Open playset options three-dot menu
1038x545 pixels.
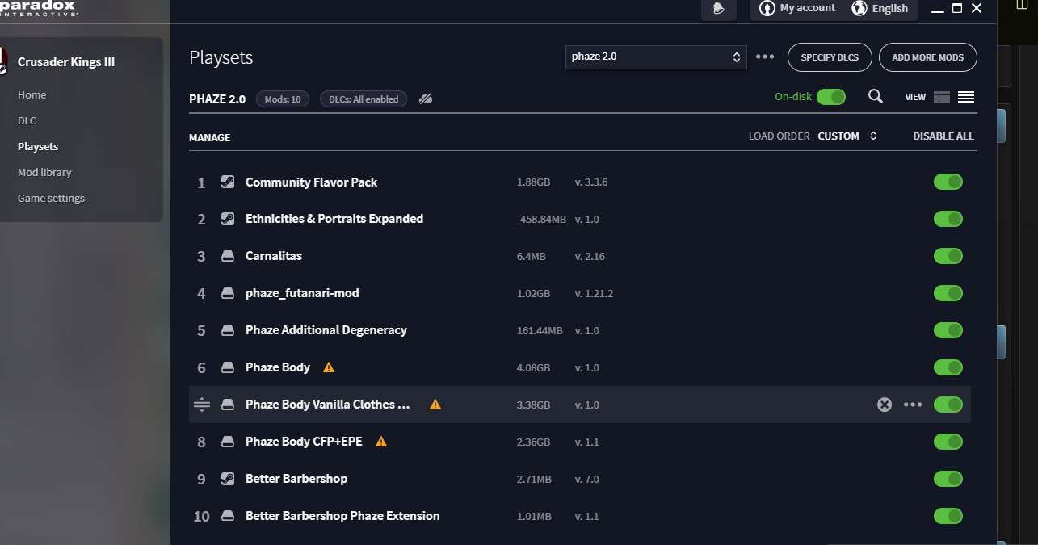tap(765, 57)
